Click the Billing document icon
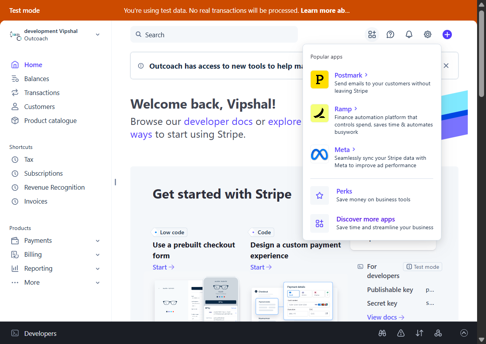The image size is (486, 344). (x=15, y=254)
